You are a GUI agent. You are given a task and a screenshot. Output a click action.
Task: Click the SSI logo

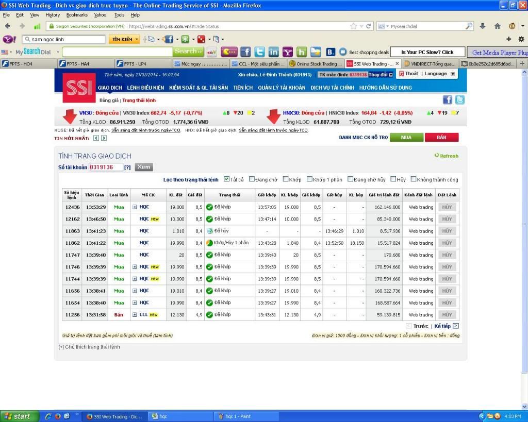[79, 88]
